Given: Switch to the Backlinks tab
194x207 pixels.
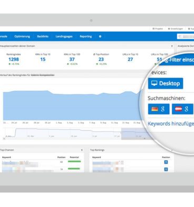Looking at the screenshot, I should pos(43,36).
